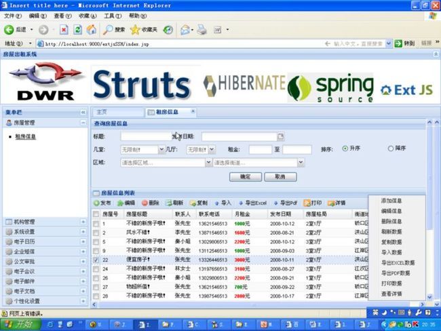441x331 pixels.
Task: Click the 导出Pdf toolbar button
Action: tap(285, 203)
